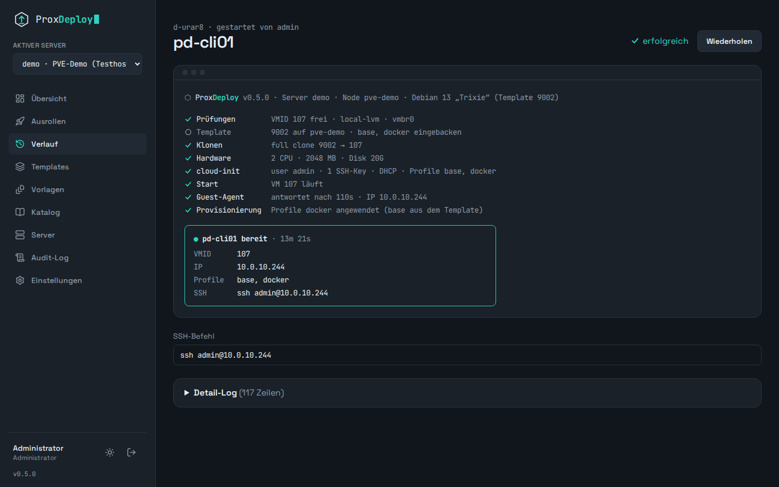
Task: Click the Start step checkmark icon
Action: (188, 184)
